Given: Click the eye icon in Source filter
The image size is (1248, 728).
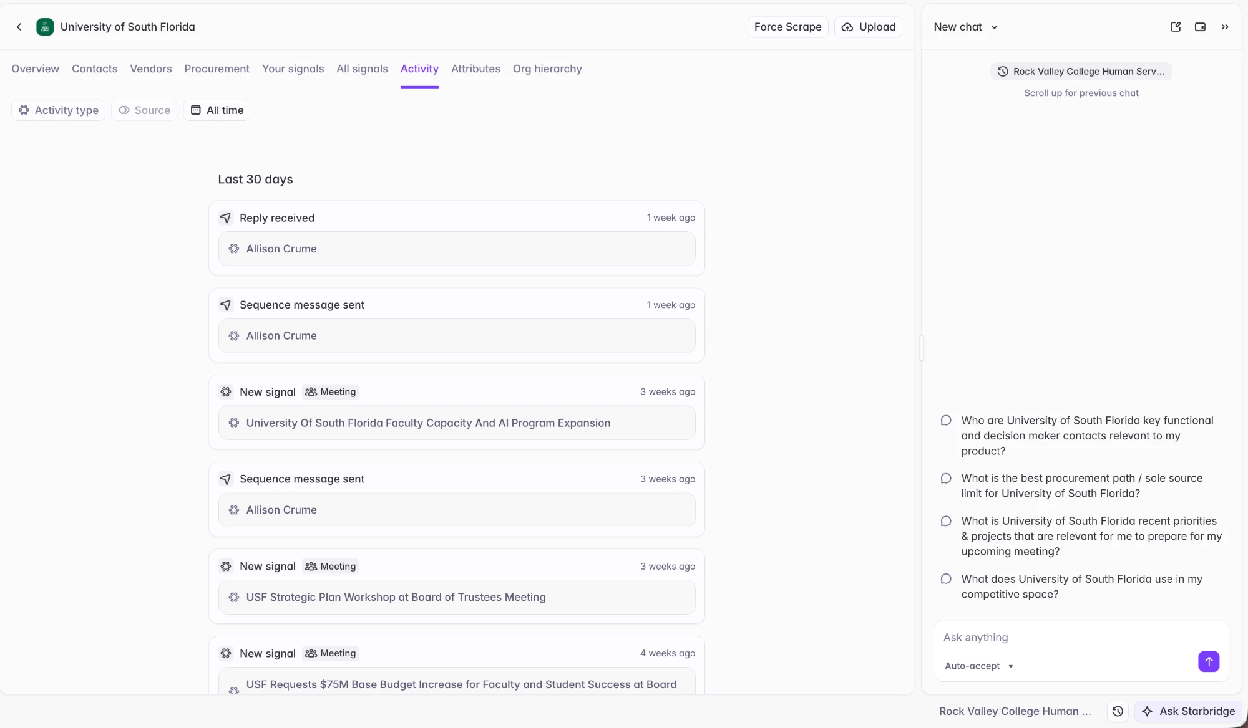Looking at the screenshot, I should point(124,110).
